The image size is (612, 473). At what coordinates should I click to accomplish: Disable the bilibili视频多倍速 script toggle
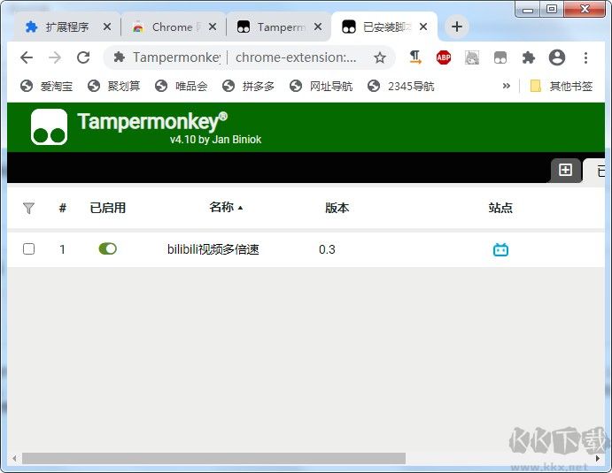pos(108,248)
